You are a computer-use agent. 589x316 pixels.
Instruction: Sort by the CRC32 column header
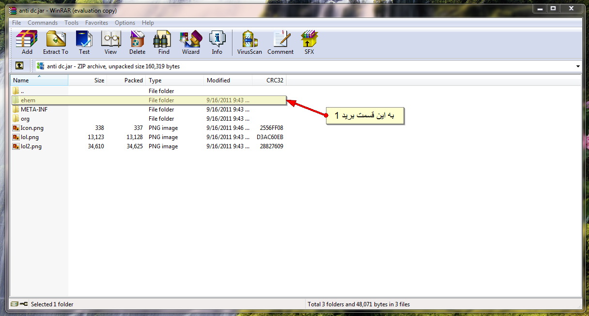[269, 80]
